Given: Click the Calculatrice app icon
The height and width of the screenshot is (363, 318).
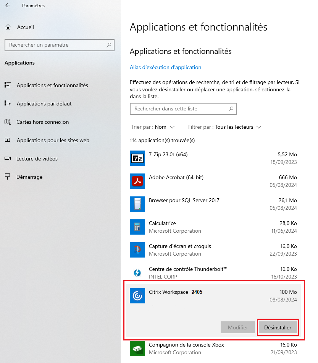Looking at the screenshot, I should click(137, 227).
